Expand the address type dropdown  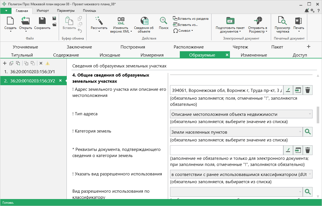pos(310,114)
